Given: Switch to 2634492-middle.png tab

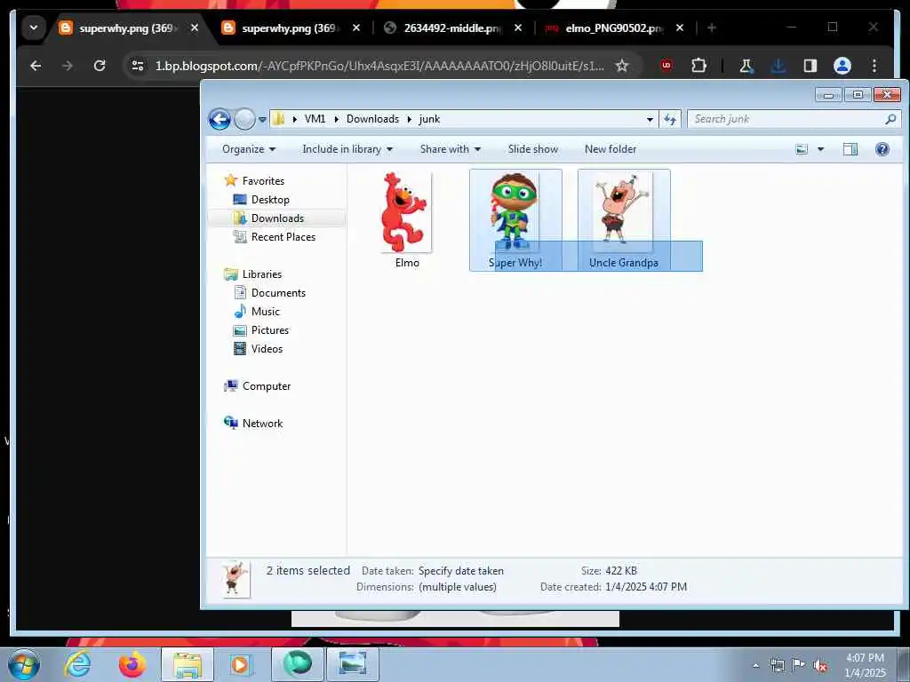Looking at the screenshot, I should (x=452, y=28).
